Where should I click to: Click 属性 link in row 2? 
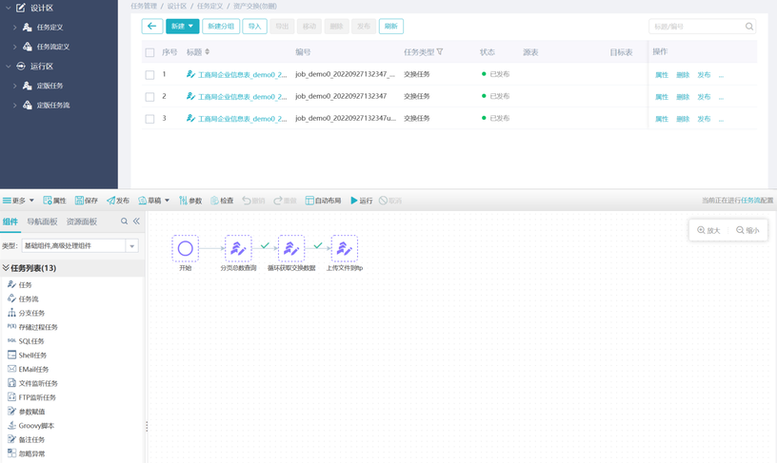pos(661,97)
